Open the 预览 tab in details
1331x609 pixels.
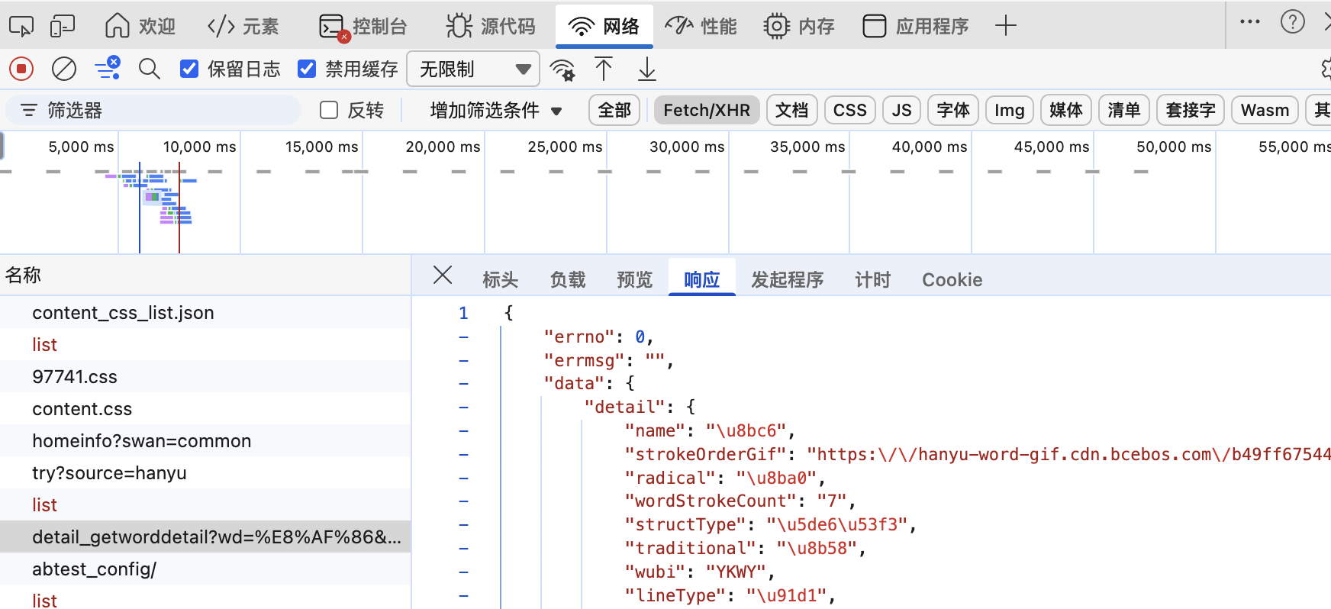(634, 280)
